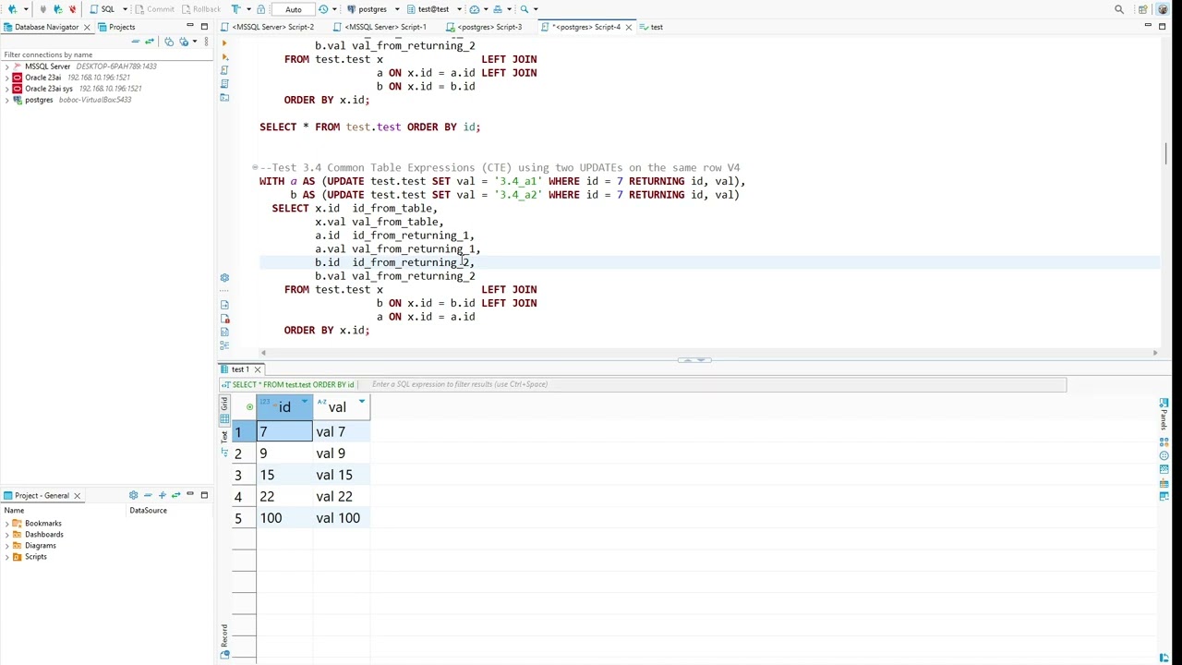Execute SQL statement with orange arrow
Screen dimensions: 1182x665
click(x=224, y=42)
